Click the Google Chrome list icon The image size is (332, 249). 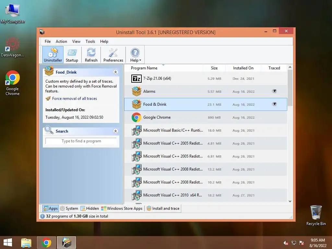136,117
